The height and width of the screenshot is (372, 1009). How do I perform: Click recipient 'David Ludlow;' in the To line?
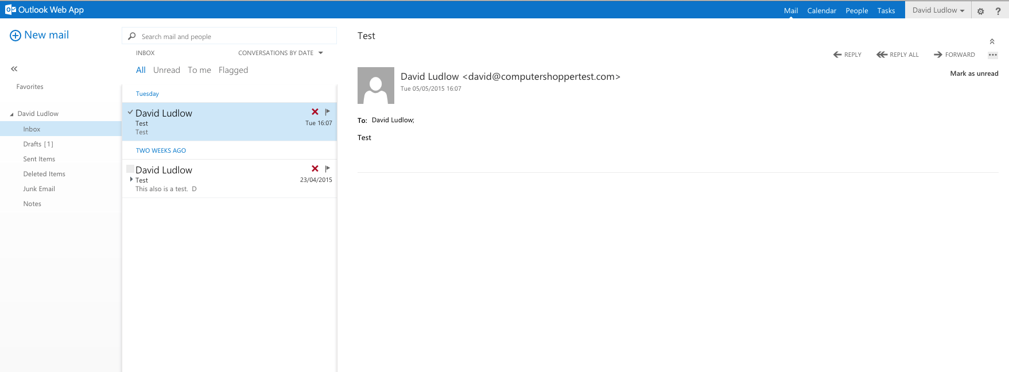point(393,120)
